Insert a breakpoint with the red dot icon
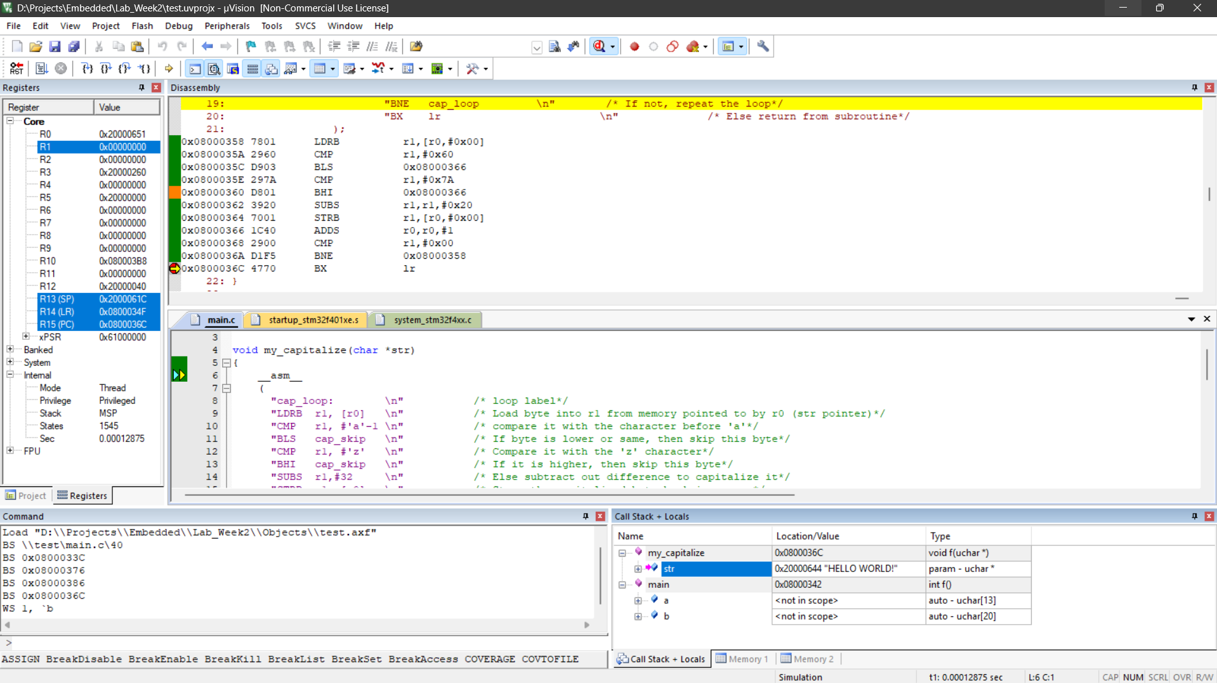1217x683 pixels. [634, 46]
